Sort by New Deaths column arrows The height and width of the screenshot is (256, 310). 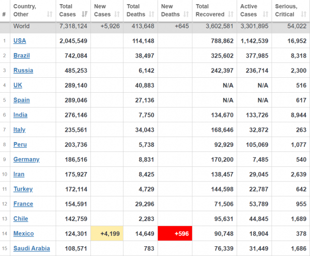(x=186, y=14)
